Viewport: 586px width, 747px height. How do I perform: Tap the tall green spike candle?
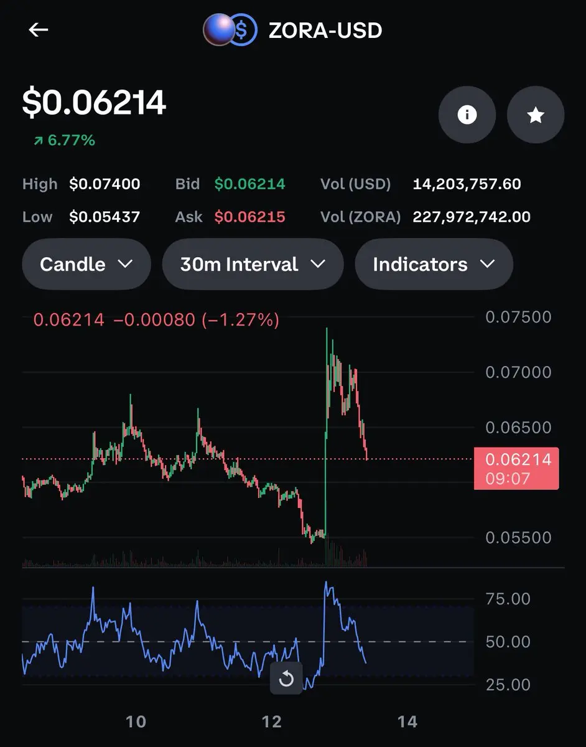pos(326,433)
